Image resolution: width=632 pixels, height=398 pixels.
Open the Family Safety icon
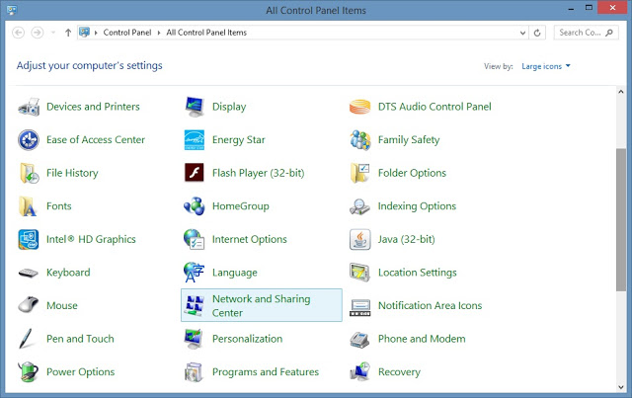(360, 140)
